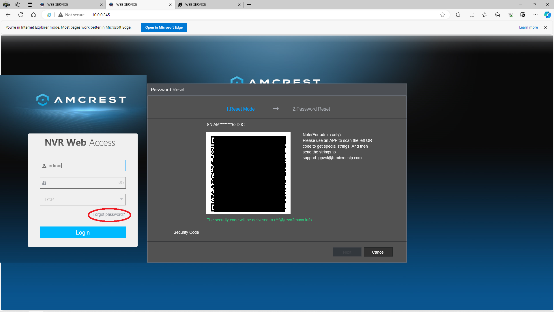The width and height of the screenshot is (554, 312).
Task: Open Browser essentials
Action: (510, 15)
